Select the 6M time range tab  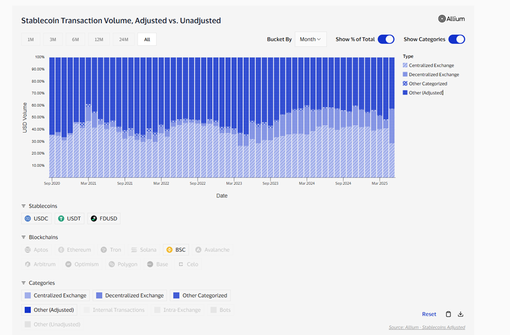click(75, 40)
